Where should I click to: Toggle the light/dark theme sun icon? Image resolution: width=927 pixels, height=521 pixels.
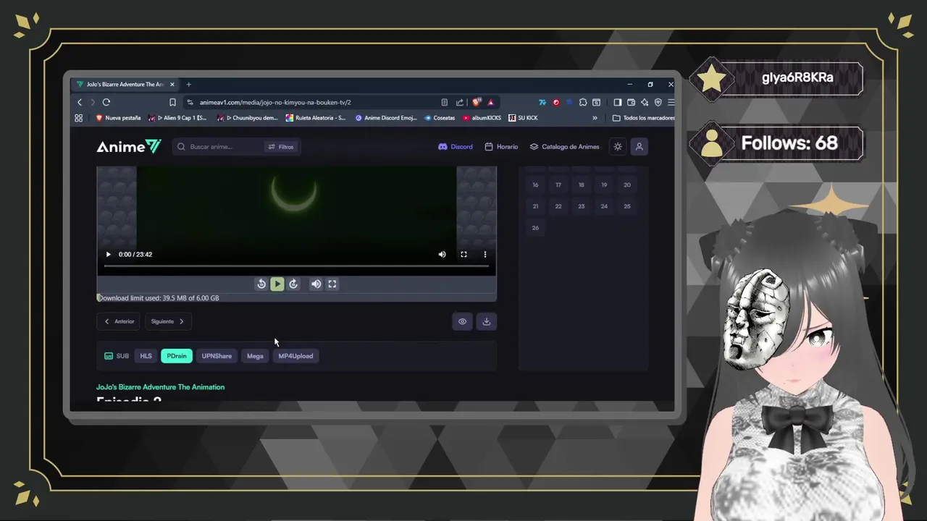coord(618,147)
